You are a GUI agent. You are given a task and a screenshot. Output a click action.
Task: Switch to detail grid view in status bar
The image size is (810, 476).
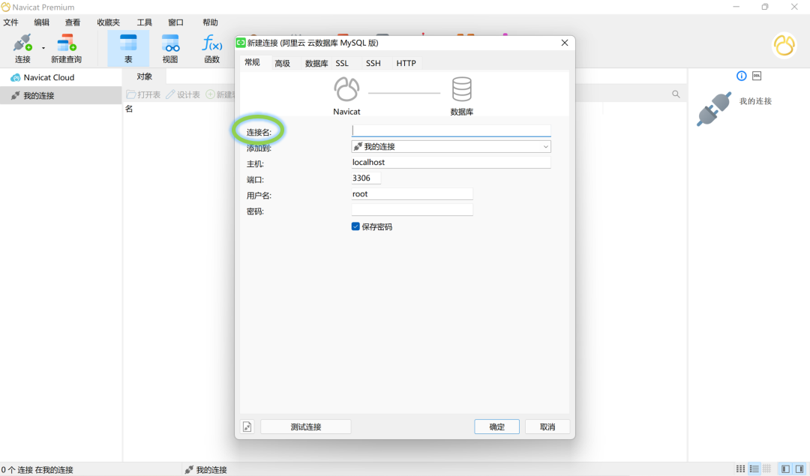pyautogui.click(x=767, y=469)
